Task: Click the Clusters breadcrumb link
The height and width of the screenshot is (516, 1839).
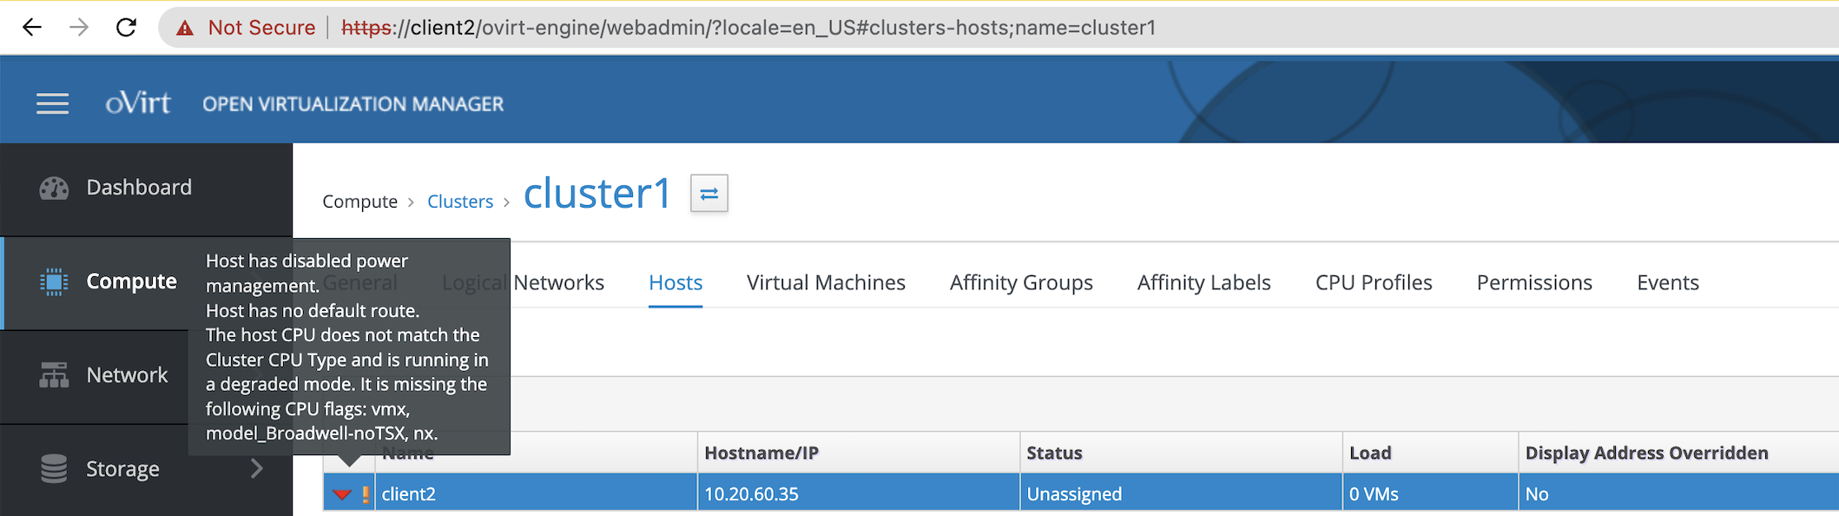Action: [459, 202]
